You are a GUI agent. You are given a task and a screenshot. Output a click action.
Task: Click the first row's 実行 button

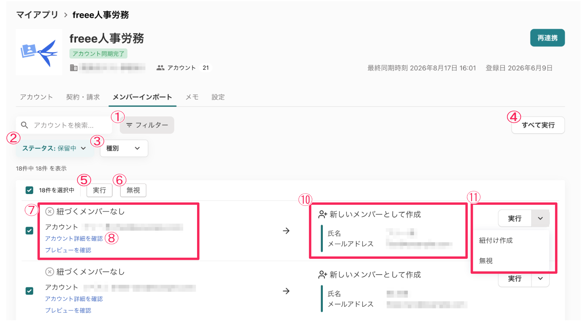515,219
